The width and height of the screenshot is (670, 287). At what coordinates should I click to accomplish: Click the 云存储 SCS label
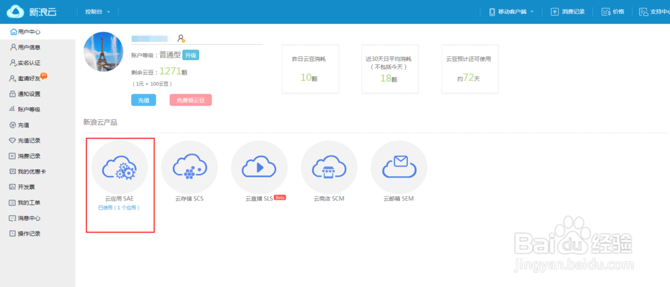pyautogui.click(x=190, y=199)
